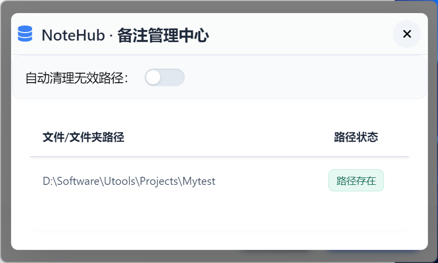Click the NoteHub database icon
Viewport: 438px width, 263px height.
pyautogui.click(x=25, y=34)
